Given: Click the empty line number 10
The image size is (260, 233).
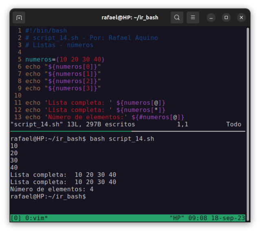Looking at the screenshot, I should coord(18,95).
